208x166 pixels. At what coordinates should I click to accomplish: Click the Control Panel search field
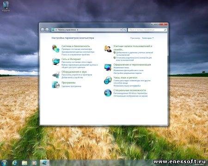[146, 30]
